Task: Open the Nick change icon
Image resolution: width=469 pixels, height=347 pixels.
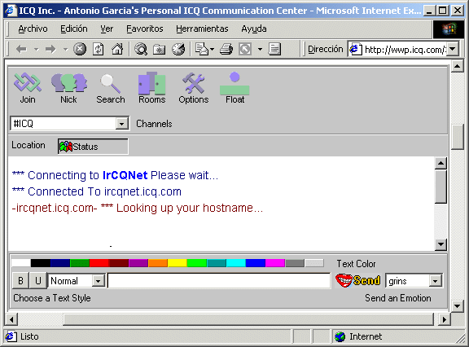Action: coord(69,83)
